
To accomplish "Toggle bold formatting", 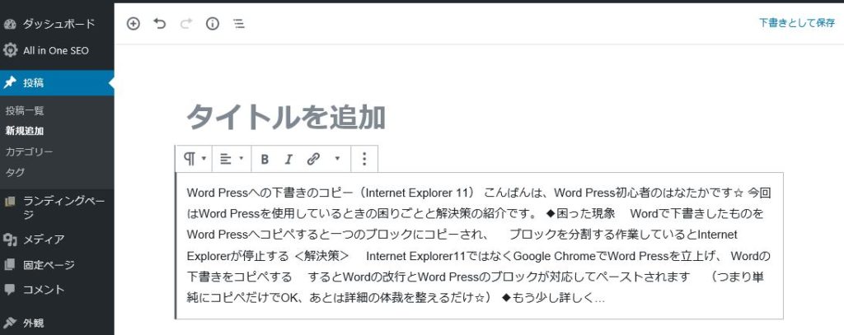I will (265, 159).
